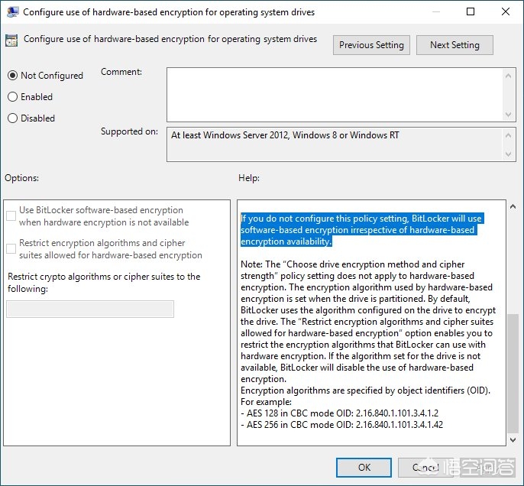Image resolution: width=524 pixels, height=486 pixels.
Task: Go to Previous Setting
Action: click(x=371, y=45)
